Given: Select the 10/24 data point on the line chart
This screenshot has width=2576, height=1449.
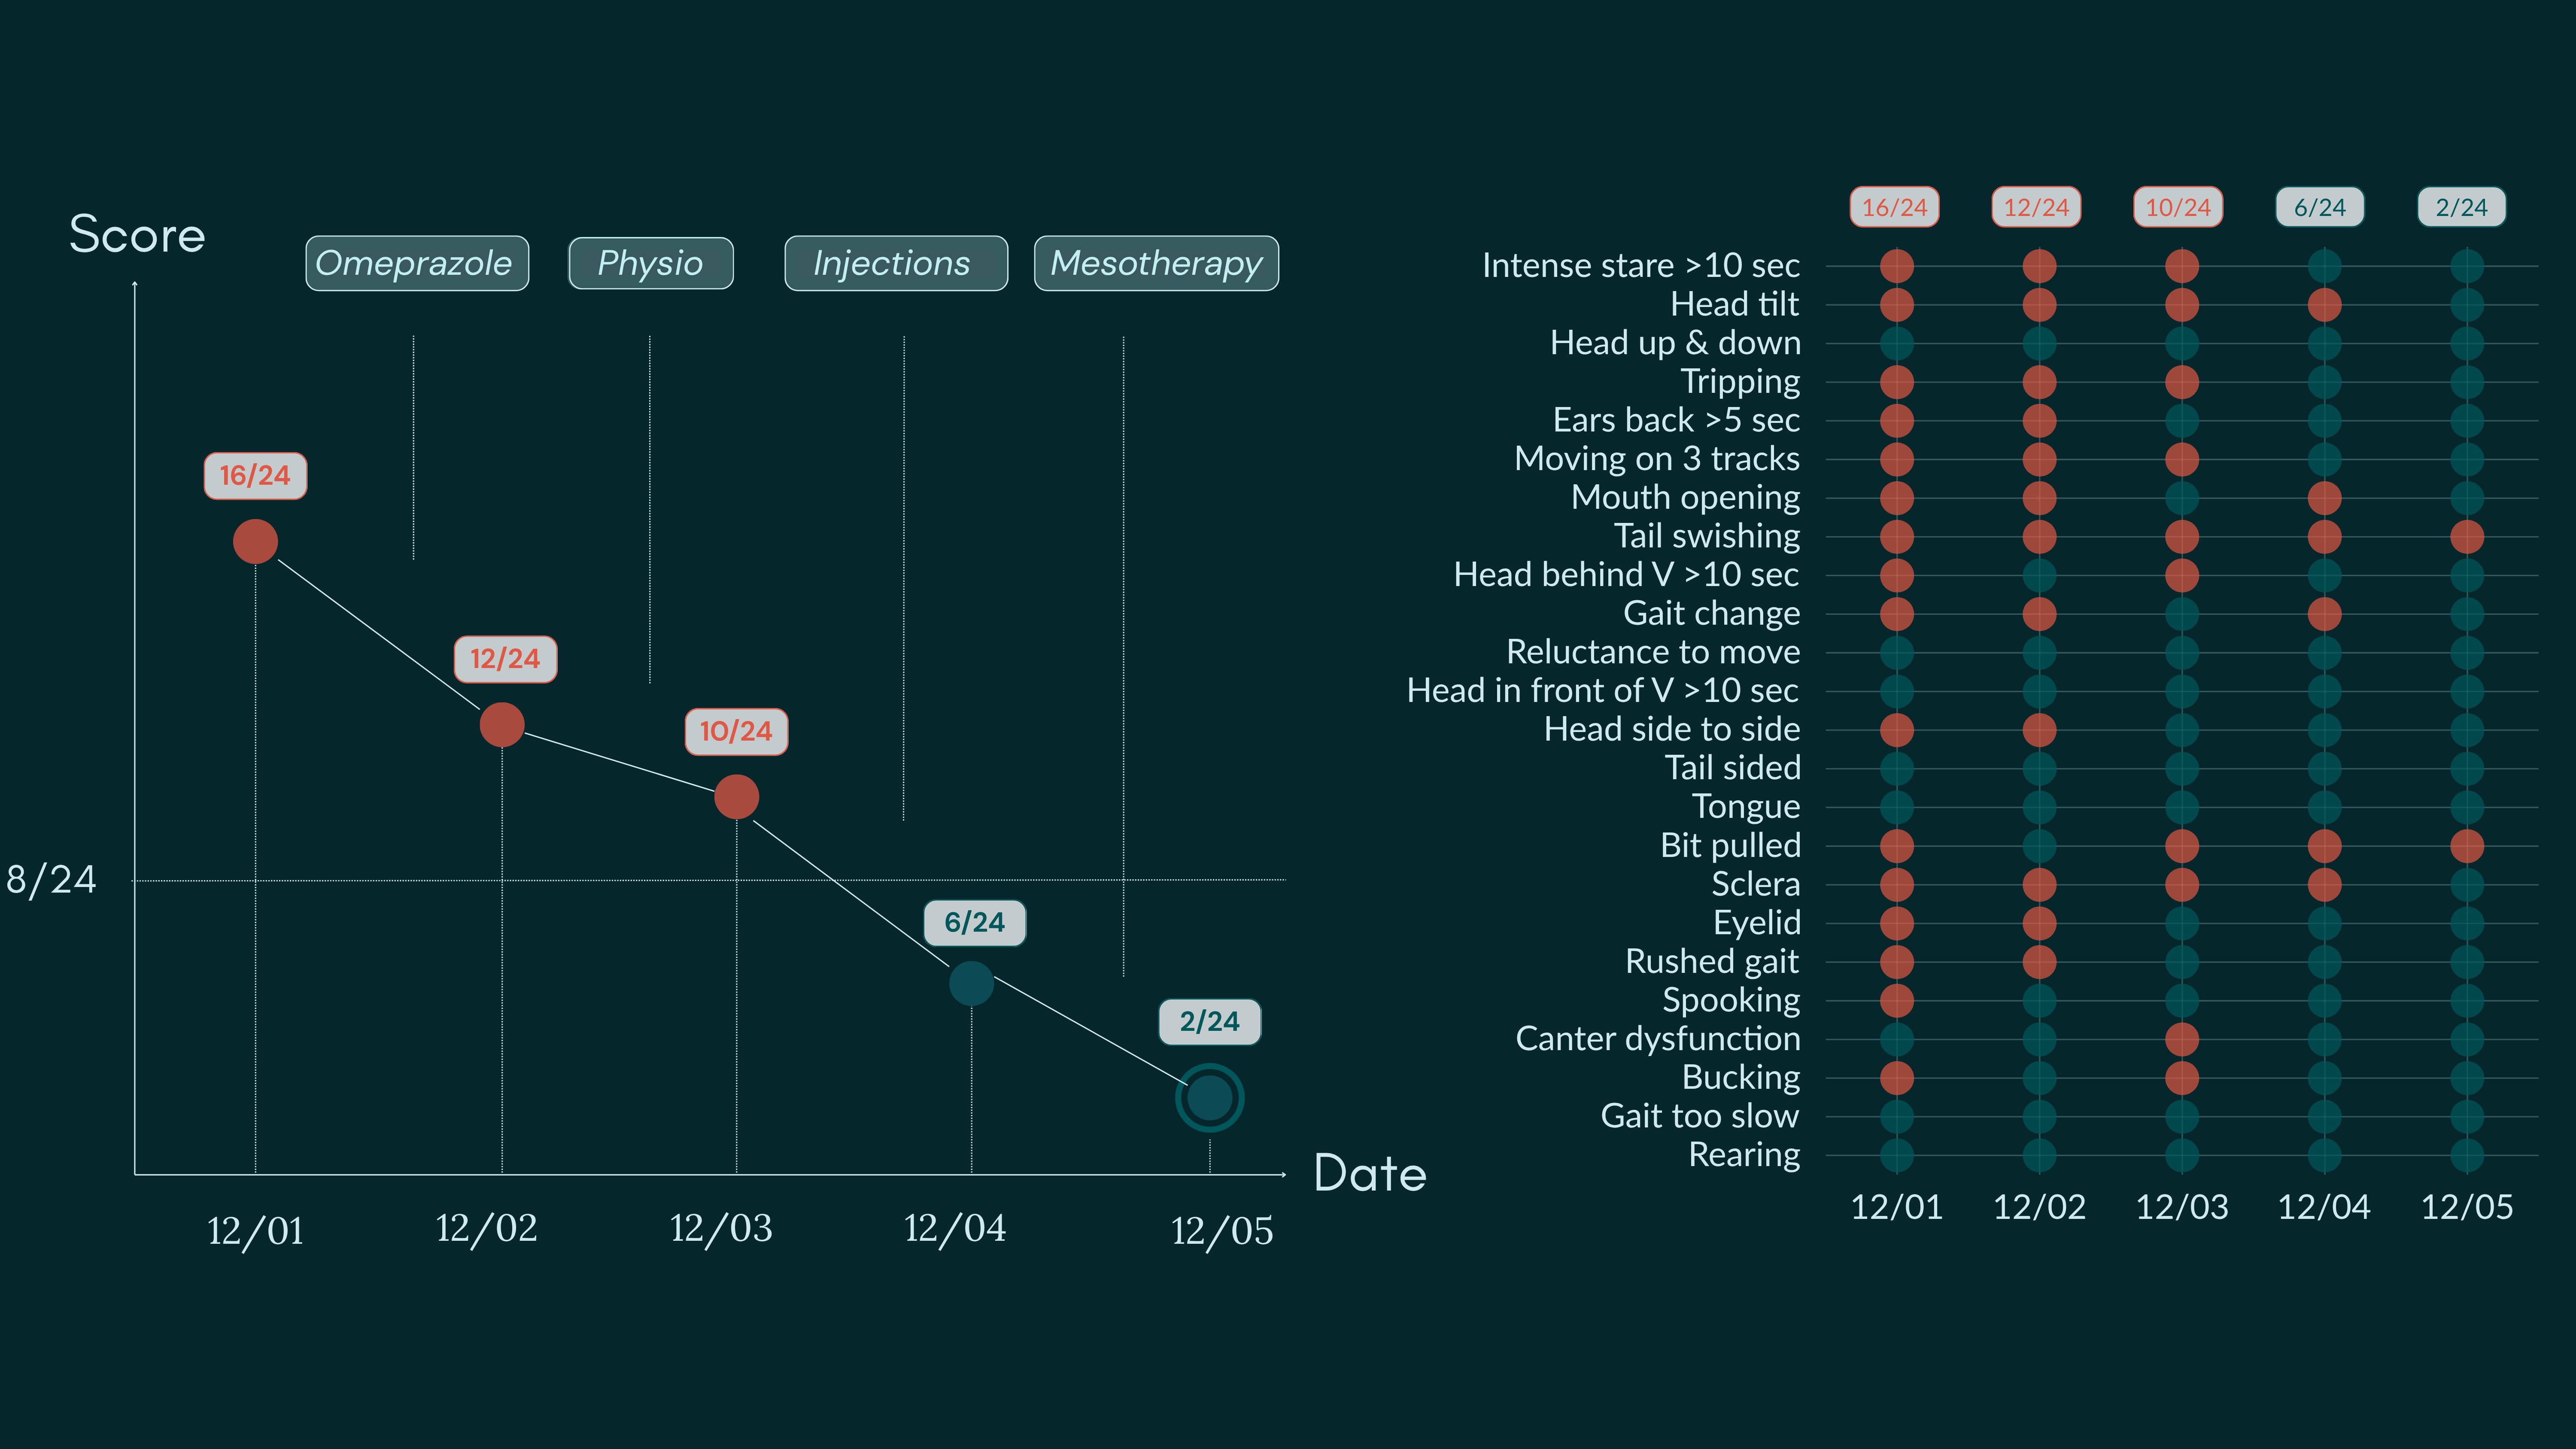Looking at the screenshot, I should pos(737,797).
